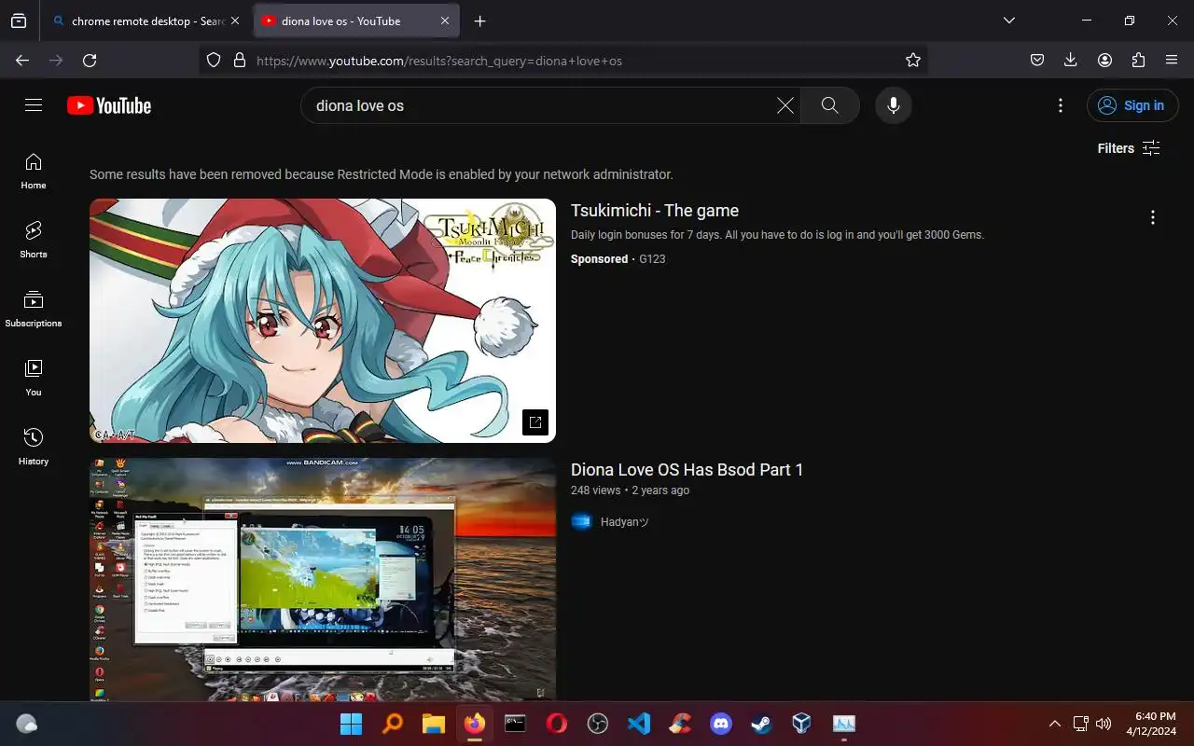The width and height of the screenshot is (1194, 746).
Task: Reload the current page
Action: coord(90,60)
